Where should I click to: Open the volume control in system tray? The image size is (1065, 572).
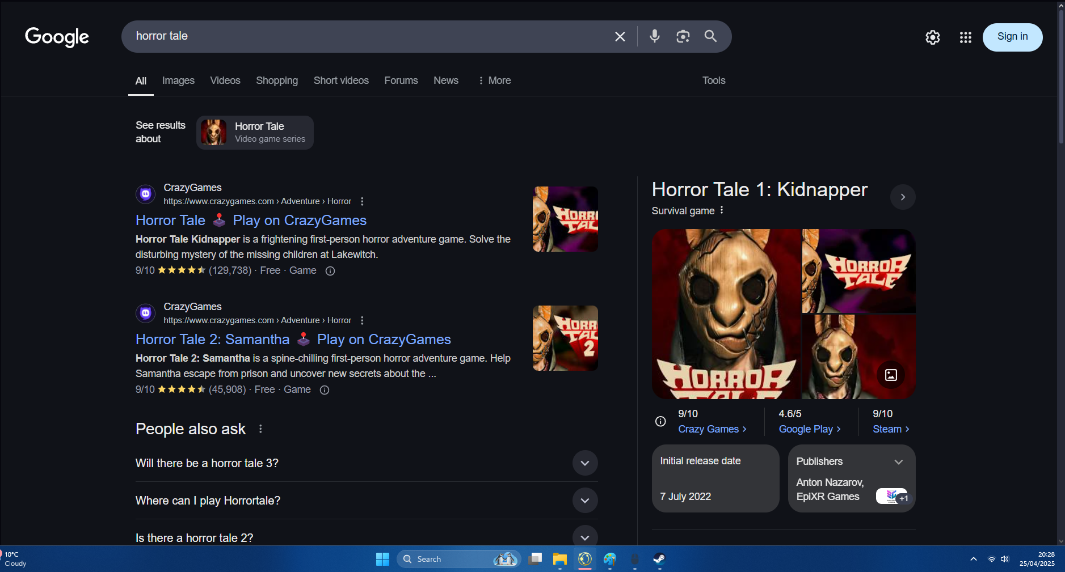coord(1005,559)
